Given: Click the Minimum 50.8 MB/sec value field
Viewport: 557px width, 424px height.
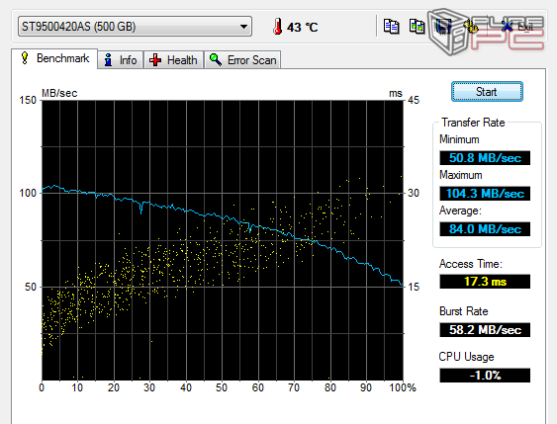Looking at the screenshot, I should tap(485, 158).
